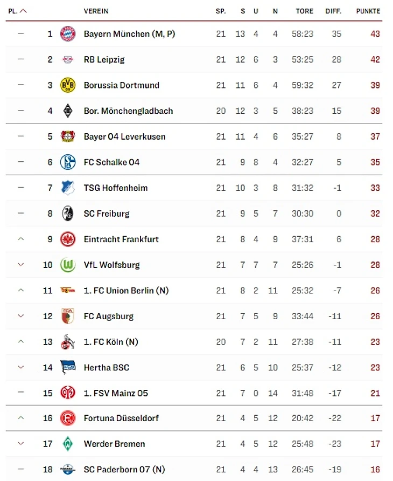Image resolution: width=393 pixels, height=481 pixels.
Task: Click the FC Schalke 04 crest
Action: click(x=68, y=162)
